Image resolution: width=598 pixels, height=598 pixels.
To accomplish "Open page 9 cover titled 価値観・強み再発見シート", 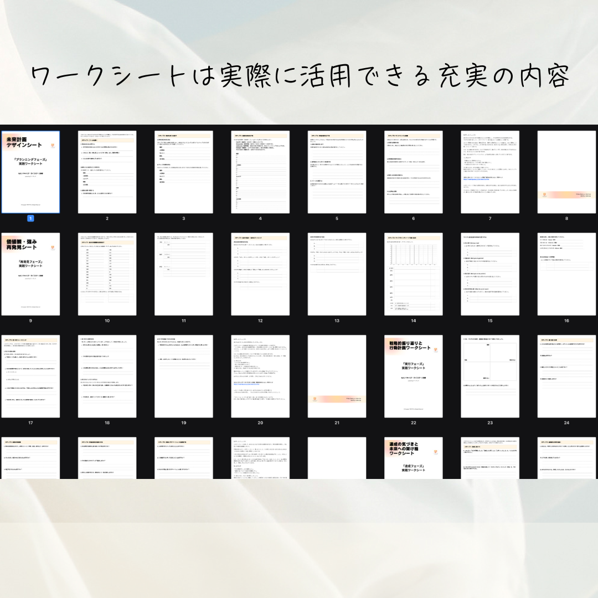I will (x=30, y=274).
